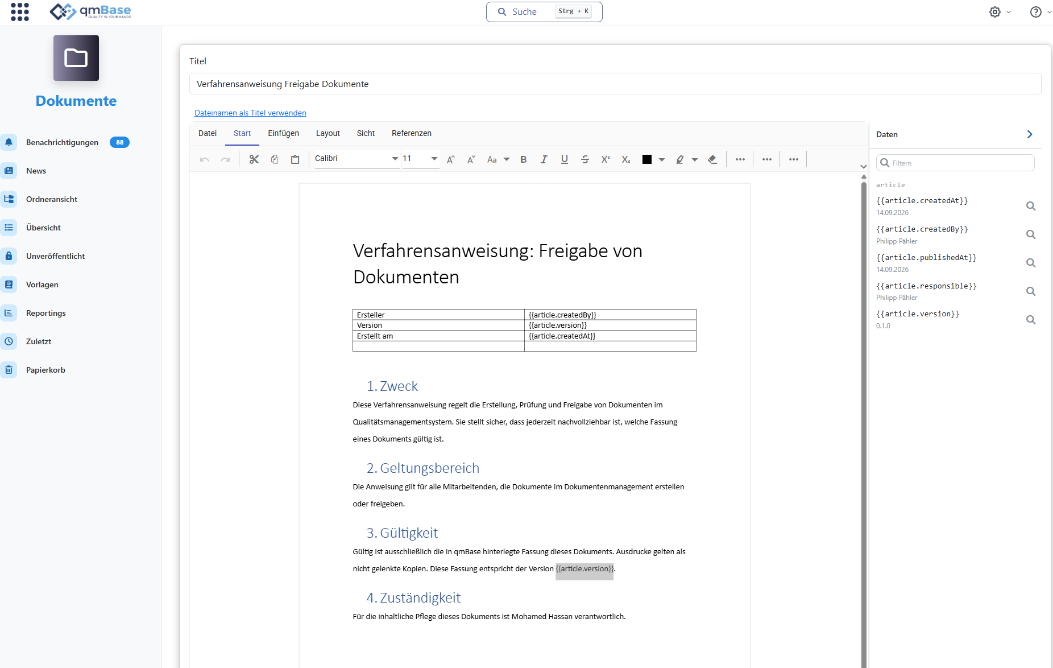Viewport: 1053px width, 668px height.
Task: Open the Datei tab
Action: 208,133
